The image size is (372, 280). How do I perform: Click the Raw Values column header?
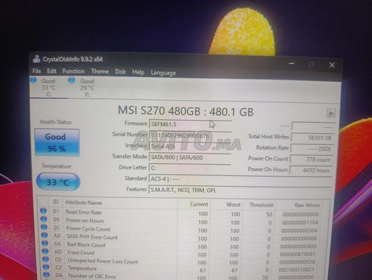coord(307,205)
